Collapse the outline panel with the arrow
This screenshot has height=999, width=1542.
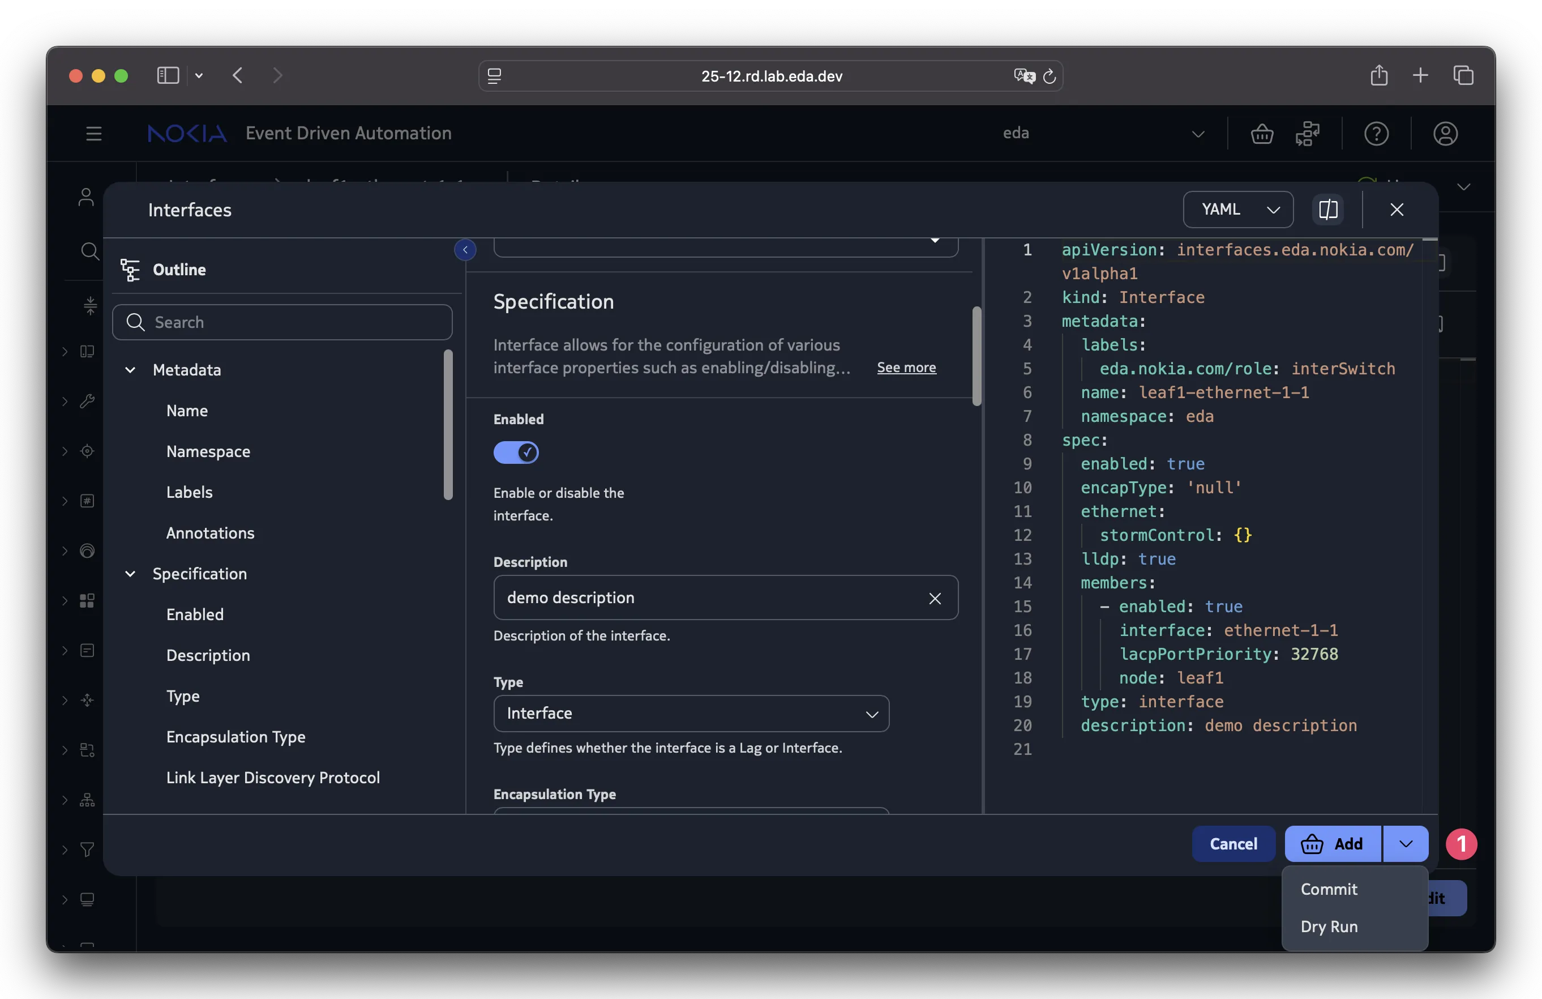click(465, 250)
